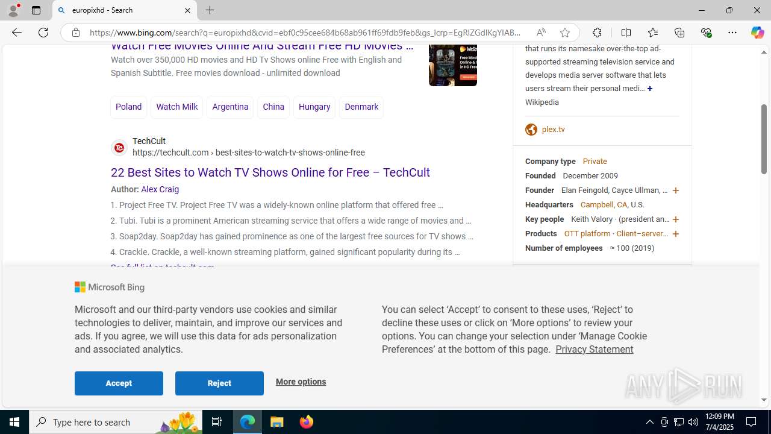The image size is (771, 434).
Task: Click taskbar search box
Action: pos(116,422)
